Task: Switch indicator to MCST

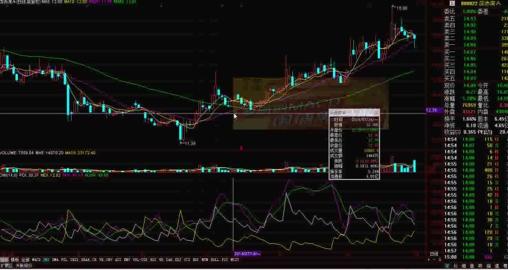Action: [x=234, y=260]
